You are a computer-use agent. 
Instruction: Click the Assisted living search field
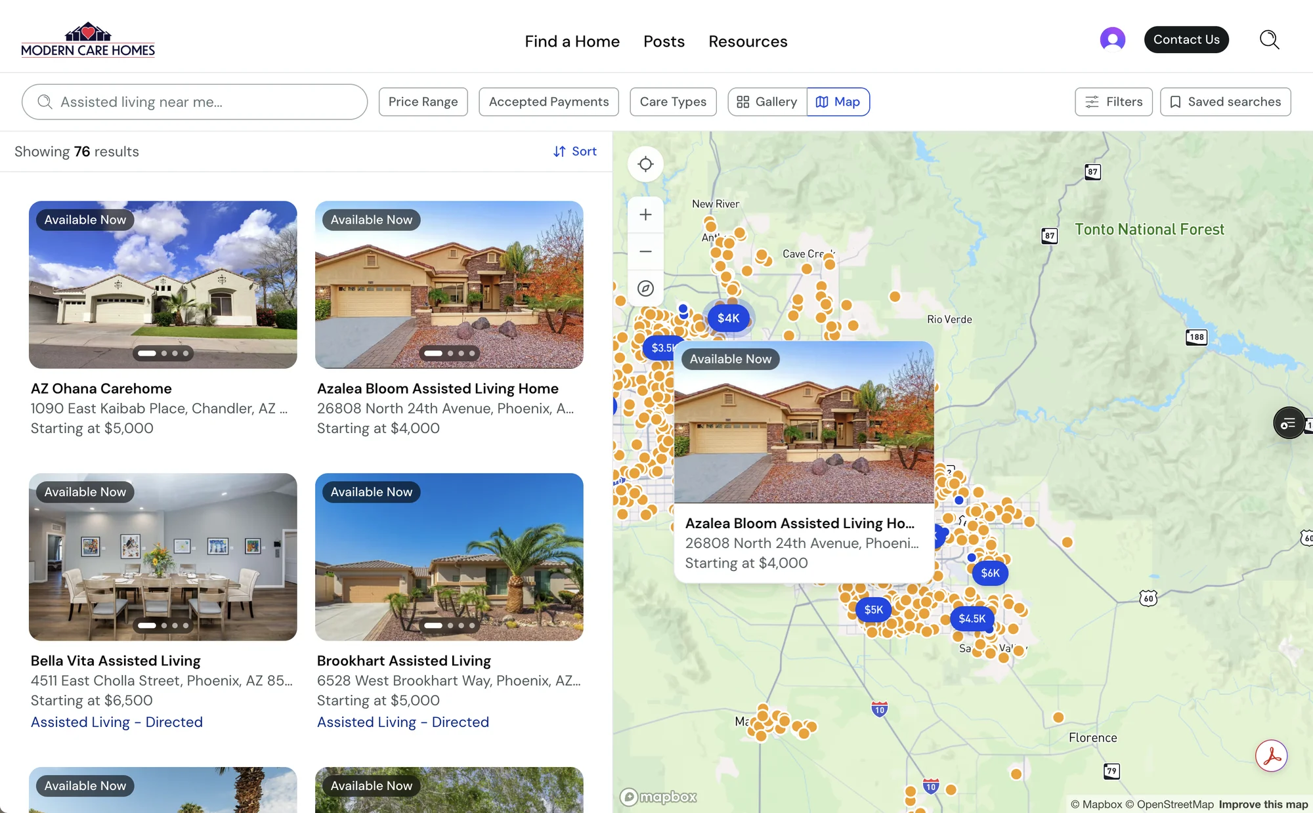tap(194, 102)
